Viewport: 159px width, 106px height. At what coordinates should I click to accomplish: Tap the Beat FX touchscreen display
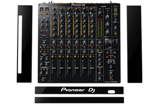[111, 44]
